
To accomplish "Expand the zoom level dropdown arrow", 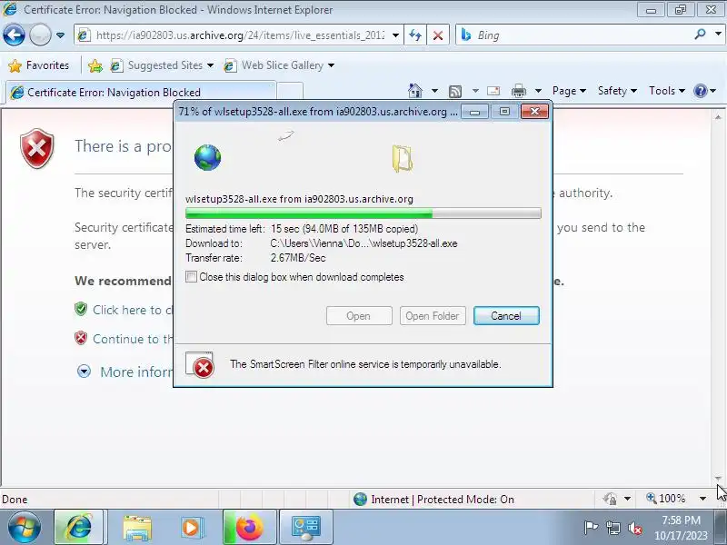I will point(702,499).
